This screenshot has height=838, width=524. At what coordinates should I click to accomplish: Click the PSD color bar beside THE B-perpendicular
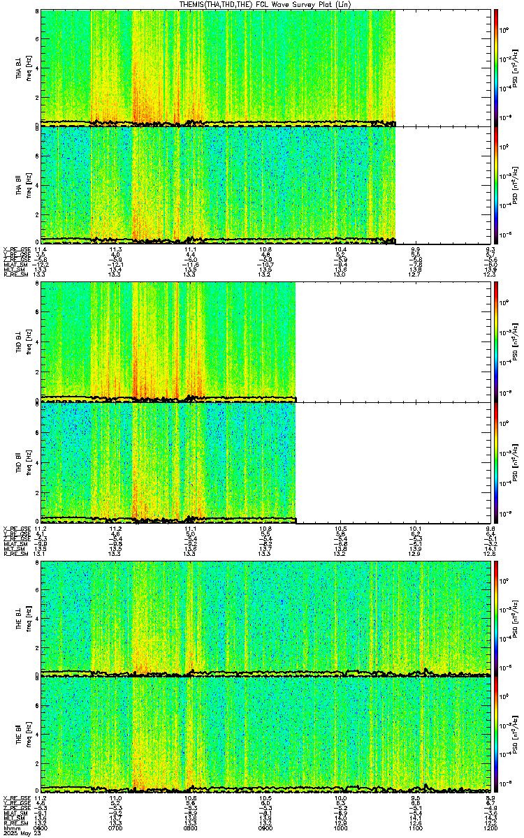click(495, 618)
